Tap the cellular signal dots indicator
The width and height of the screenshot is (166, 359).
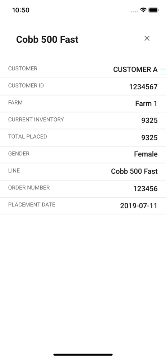pos(135,11)
